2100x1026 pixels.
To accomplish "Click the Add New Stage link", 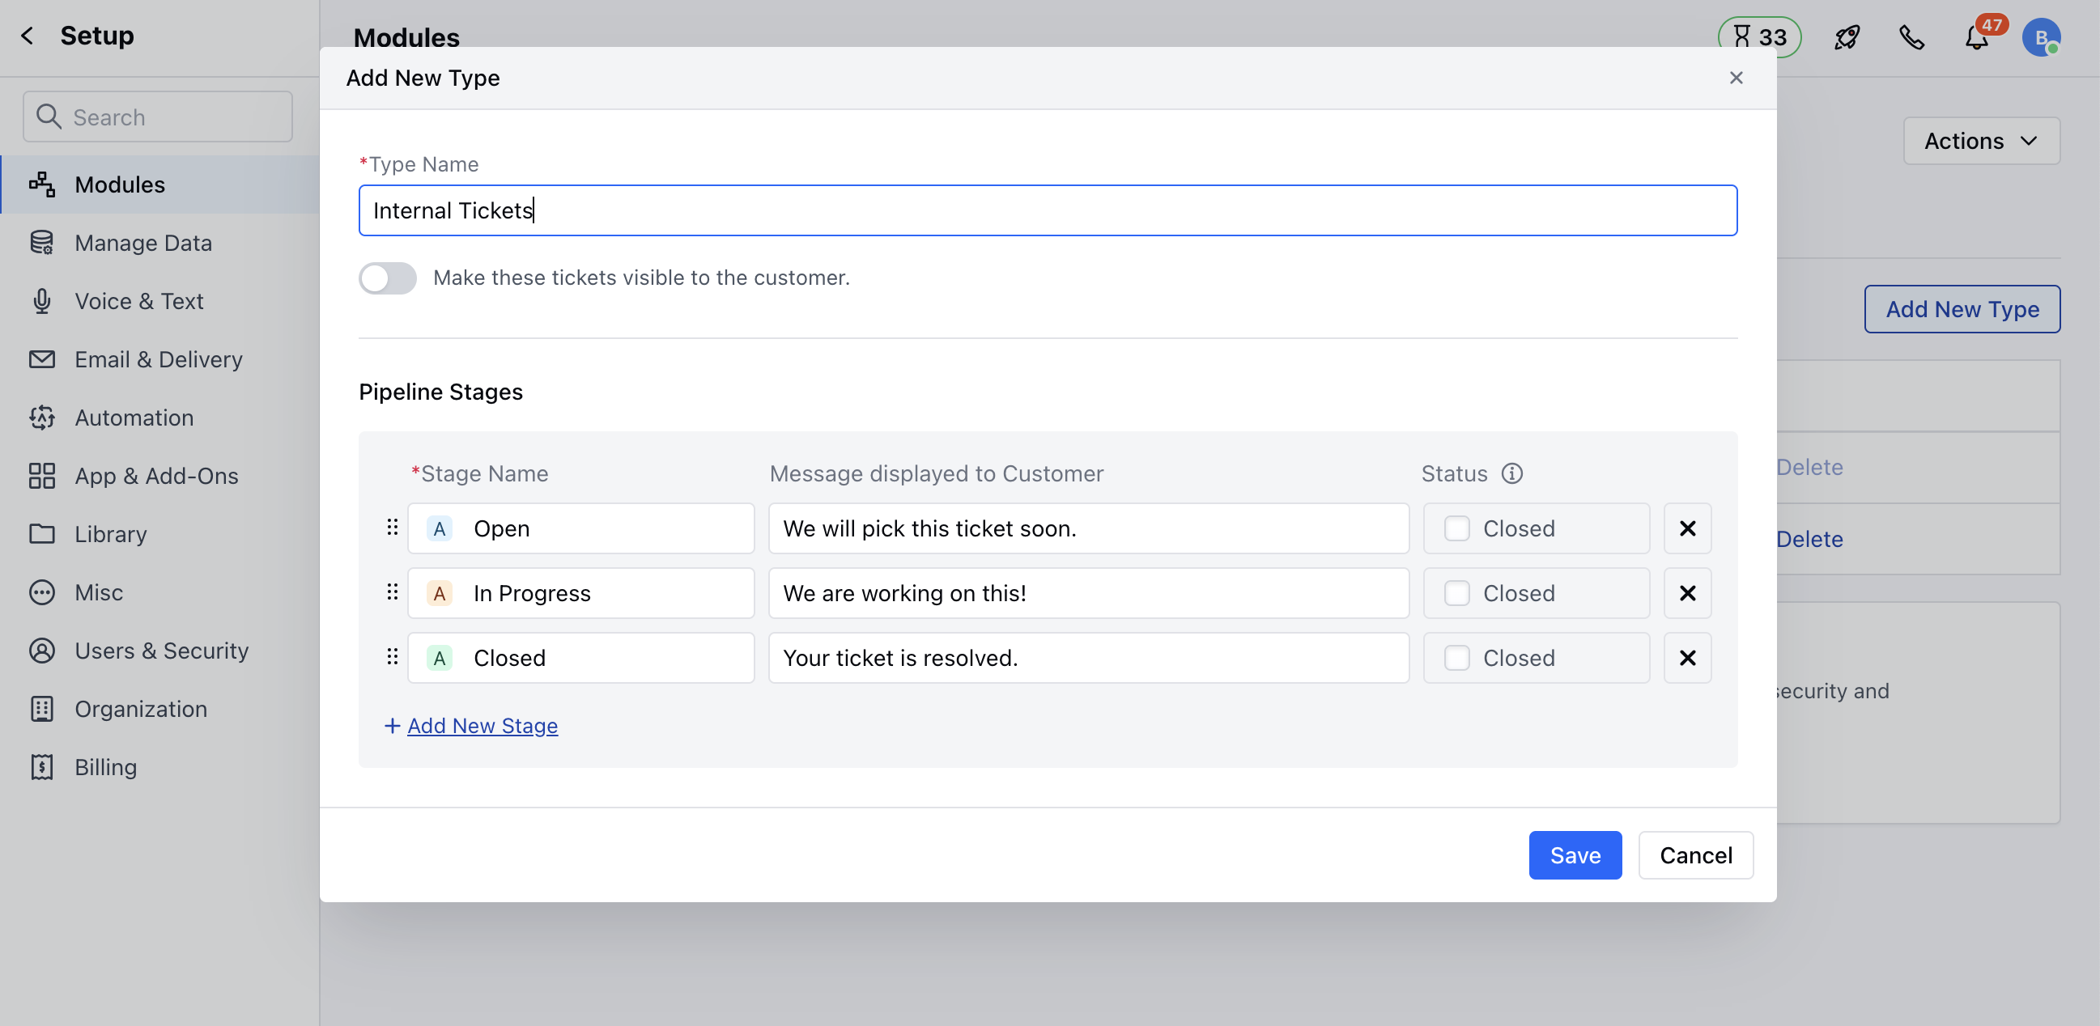I will pyautogui.click(x=482, y=725).
